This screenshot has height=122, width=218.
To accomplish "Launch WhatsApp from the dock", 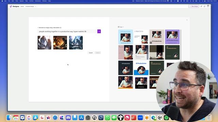I will click(108, 118).
